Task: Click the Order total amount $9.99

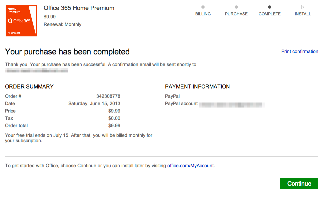Action: point(114,126)
